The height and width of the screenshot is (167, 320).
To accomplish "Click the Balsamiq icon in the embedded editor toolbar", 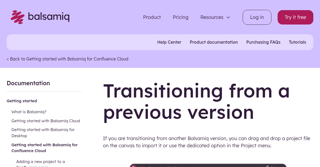I will [x=134, y=166].
